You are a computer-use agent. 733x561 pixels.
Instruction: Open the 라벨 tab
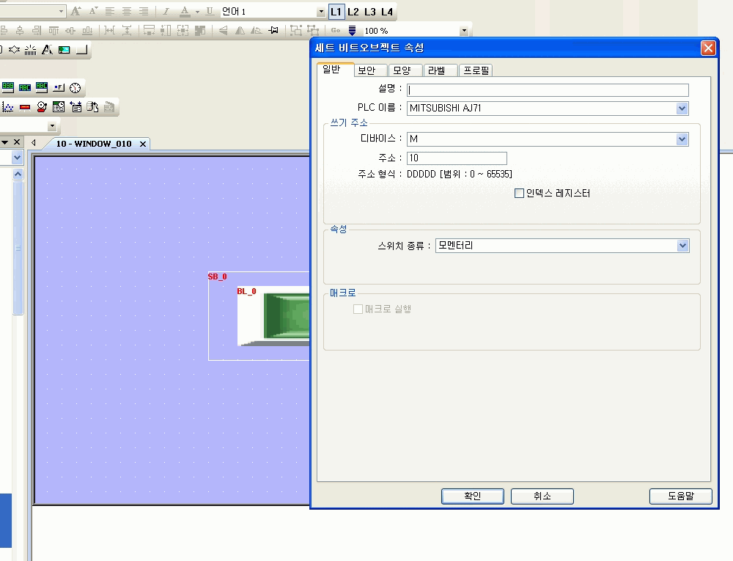[x=437, y=70]
